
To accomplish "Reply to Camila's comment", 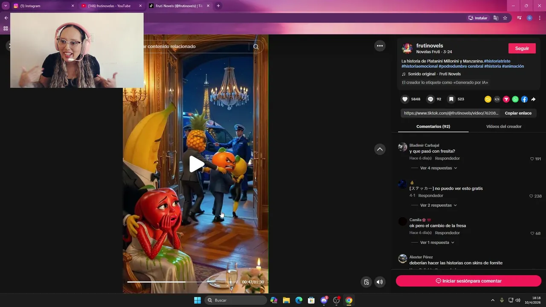I will [x=447, y=233].
